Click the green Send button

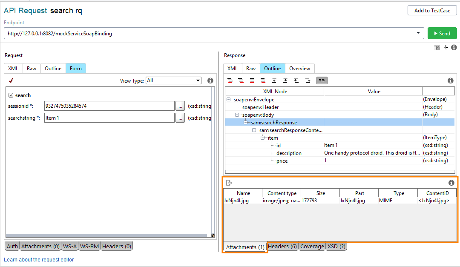click(x=442, y=33)
